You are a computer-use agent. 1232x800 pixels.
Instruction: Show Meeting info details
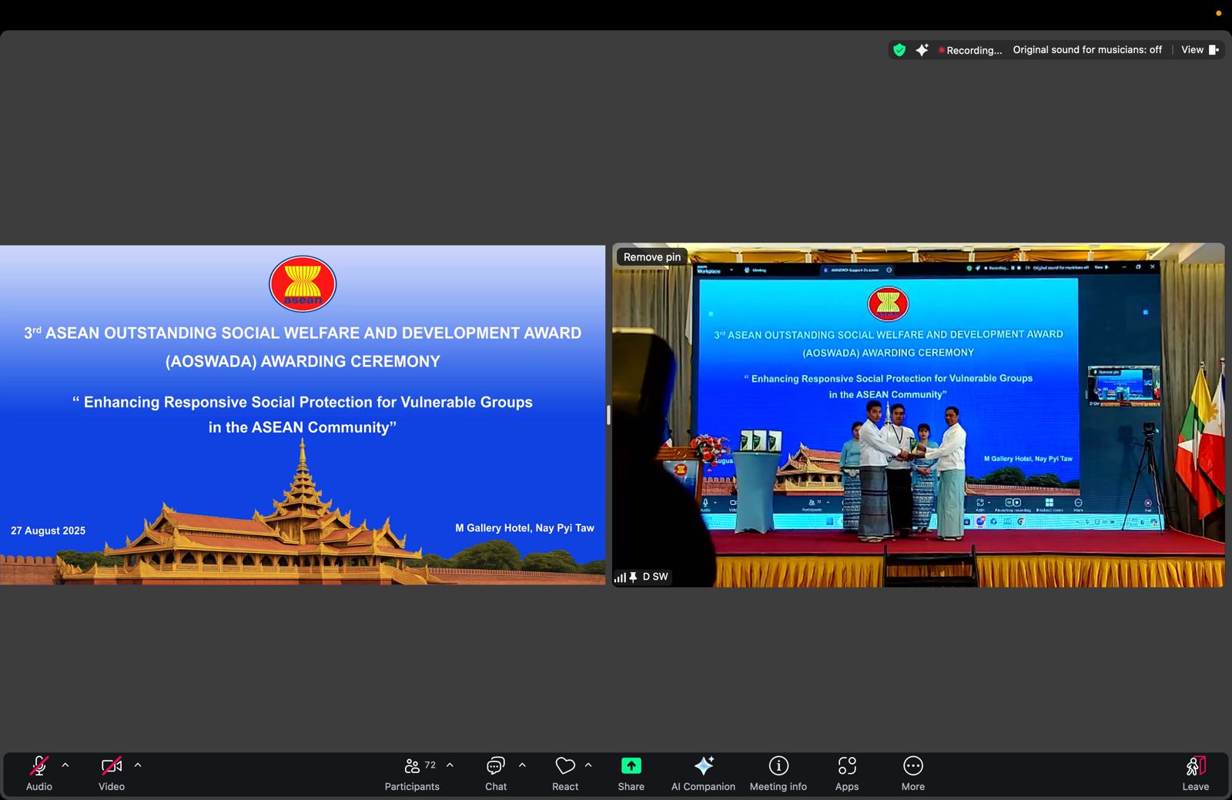pyautogui.click(x=778, y=774)
